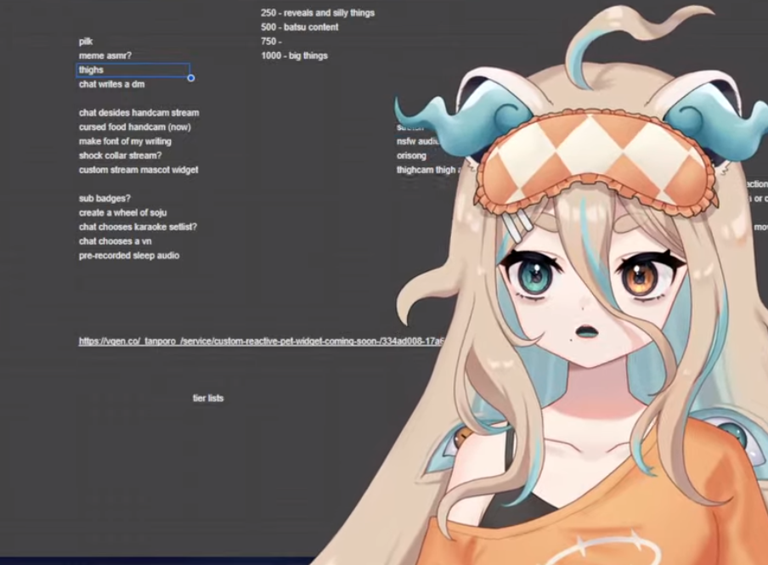This screenshot has height=565, width=768.
Task: Select the 'thighcam thigh' cell
Action: tap(426, 170)
